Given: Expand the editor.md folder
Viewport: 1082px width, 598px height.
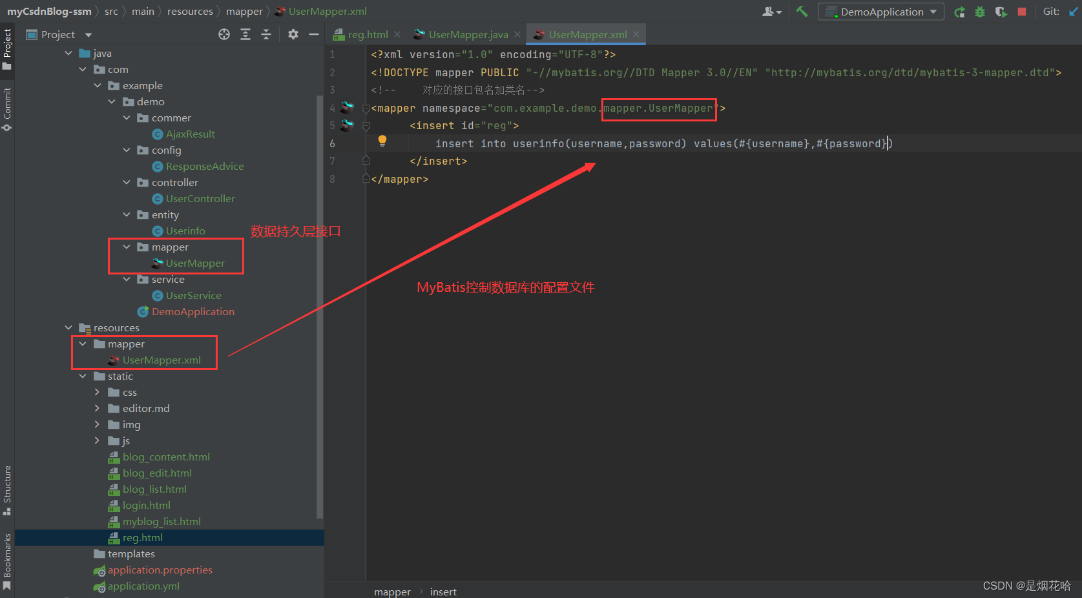Looking at the screenshot, I should pyautogui.click(x=98, y=408).
